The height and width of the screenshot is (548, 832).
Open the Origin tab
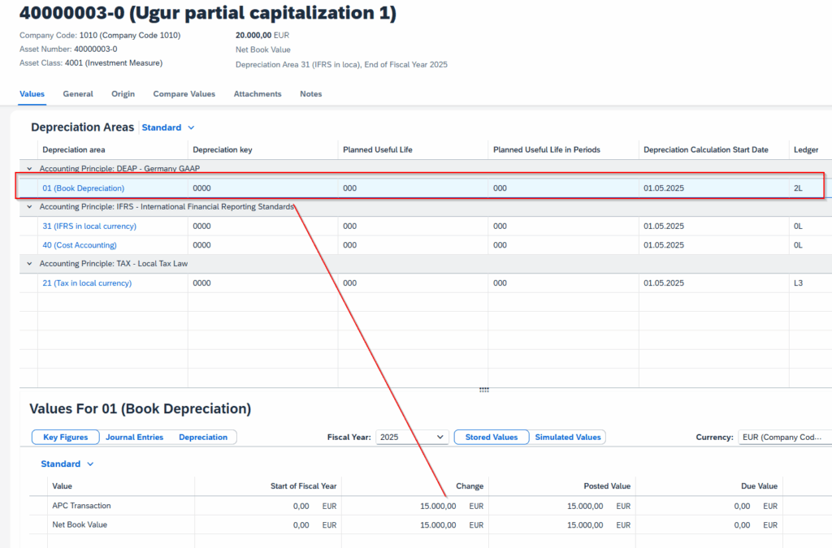pyautogui.click(x=123, y=94)
